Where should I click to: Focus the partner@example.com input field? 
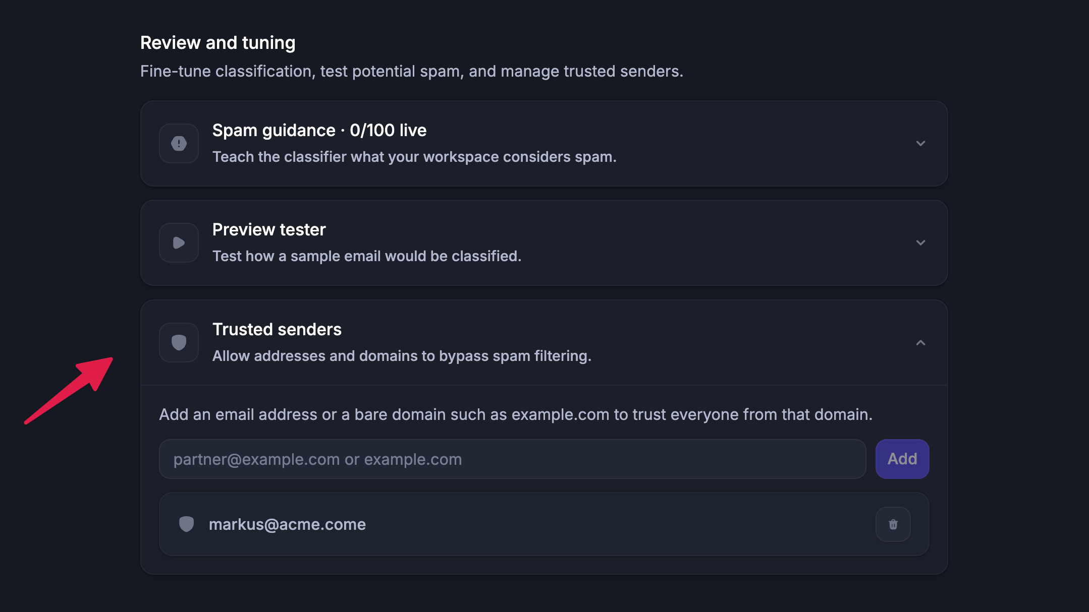click(x=513, y=459)
